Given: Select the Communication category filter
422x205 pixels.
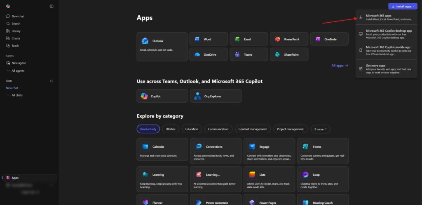Looking at the screenshot, I should click(218, 129).
